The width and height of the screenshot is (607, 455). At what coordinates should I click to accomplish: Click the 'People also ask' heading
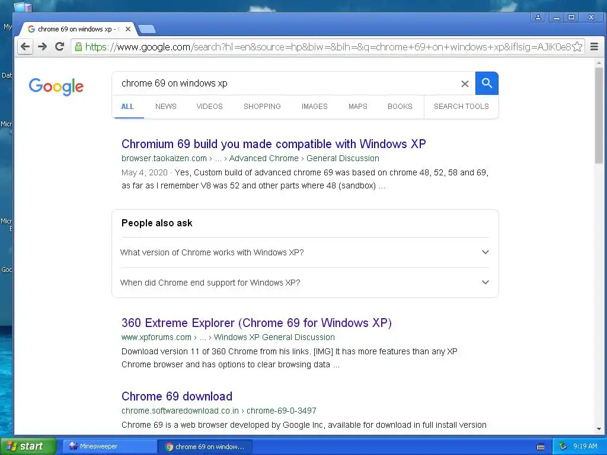click(156, 223)
